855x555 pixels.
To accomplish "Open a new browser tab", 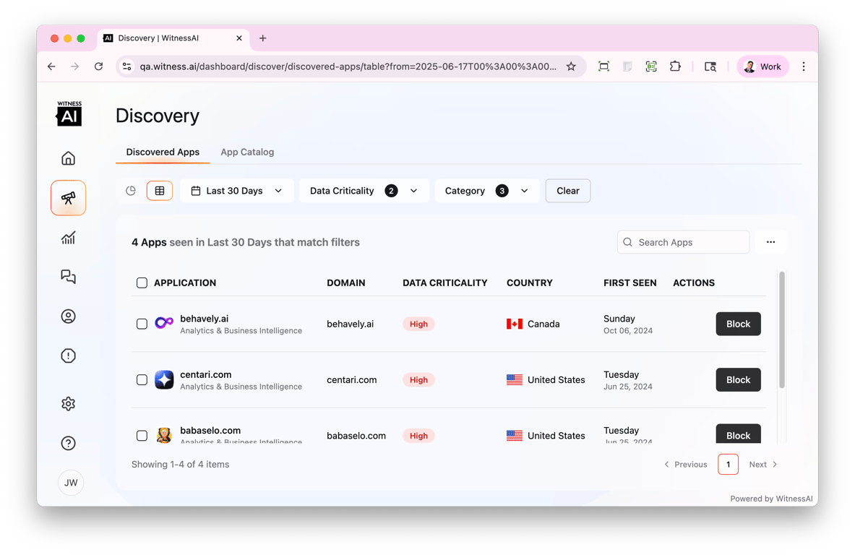I will 263,38.
